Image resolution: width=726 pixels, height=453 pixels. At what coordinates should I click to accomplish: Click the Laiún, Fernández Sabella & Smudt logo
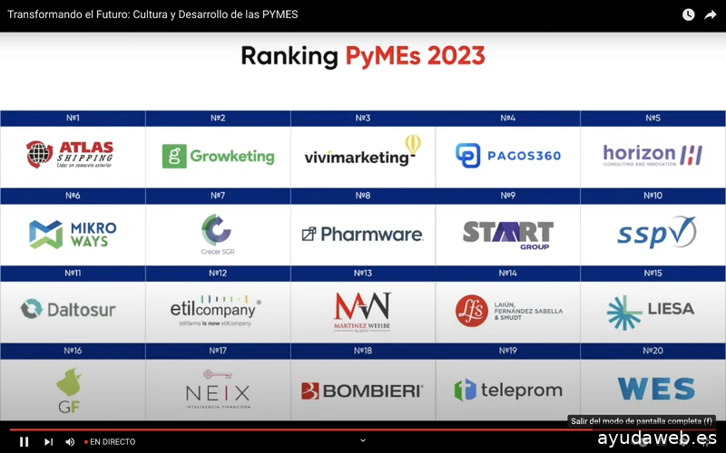click(509, 311)
